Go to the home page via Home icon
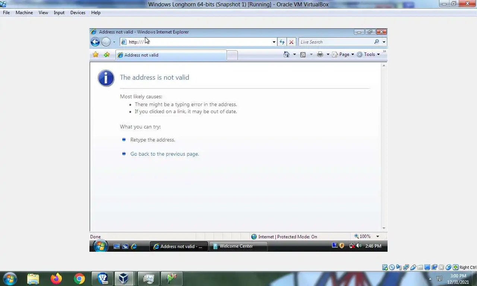The height and width of the screenshot is (286, 477). (286, 54)
